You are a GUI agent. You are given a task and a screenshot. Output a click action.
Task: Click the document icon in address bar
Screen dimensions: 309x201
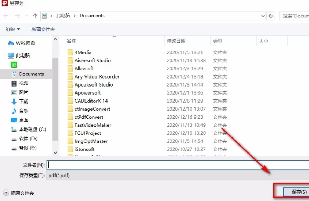[45, 16]
